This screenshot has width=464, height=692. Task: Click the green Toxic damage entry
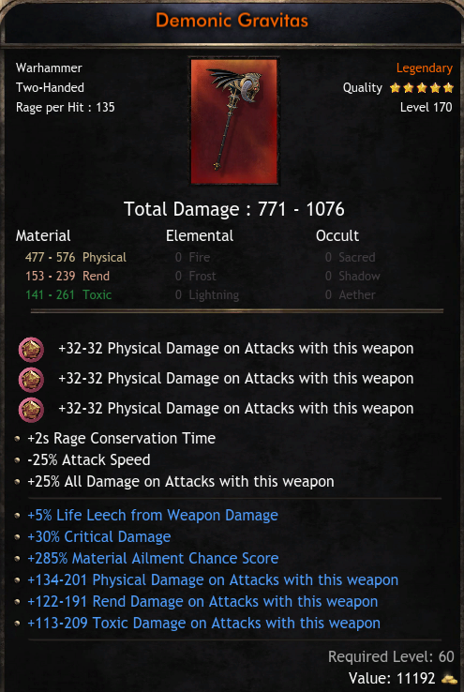pos(68,294)
